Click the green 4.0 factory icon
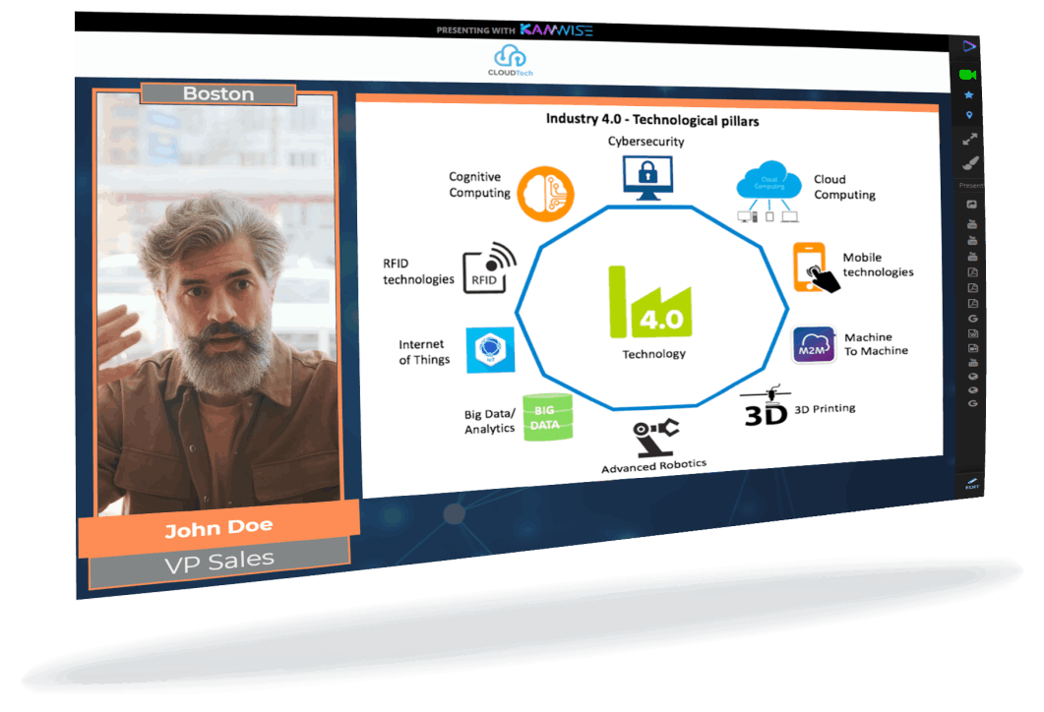Viewport: 1044px width, 712px height. tap(649, 302)
